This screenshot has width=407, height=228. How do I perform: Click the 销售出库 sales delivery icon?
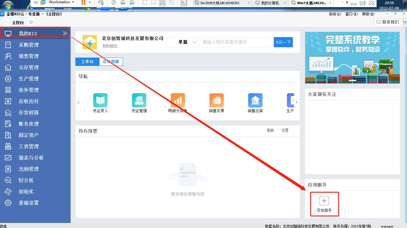(255, 100)
